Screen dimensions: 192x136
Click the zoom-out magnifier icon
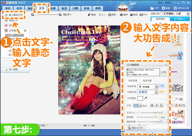pyautogui.click(x=32, y=15)
